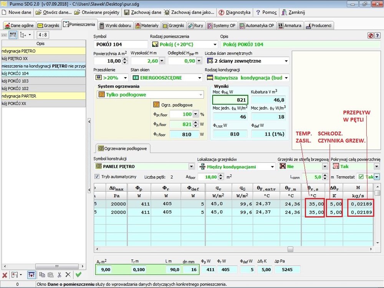Open the Systemy OP tab
This screenshot has width=384, height=288.
pos(221,26)
